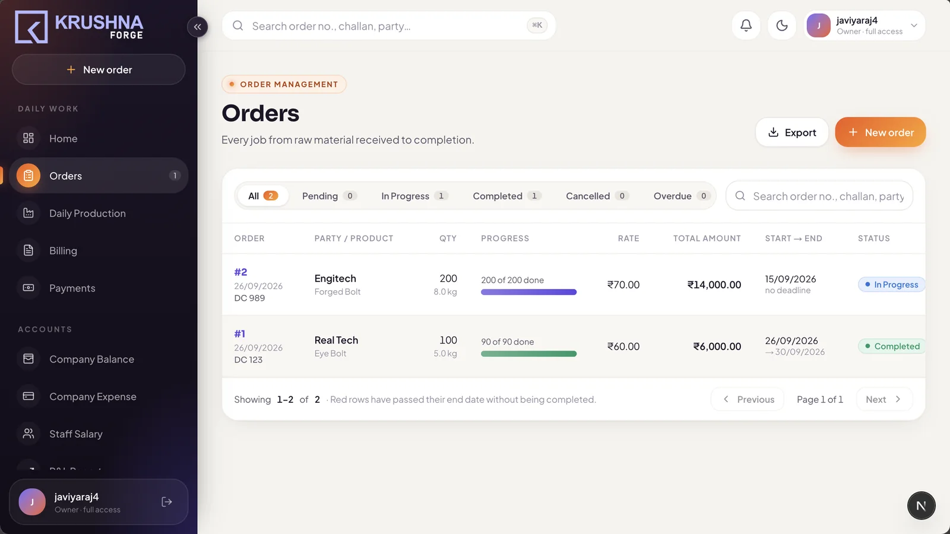Switch to Completed tab
This screenshot has width=950, height=534.
pyautogui.click(x=506, y=196)
